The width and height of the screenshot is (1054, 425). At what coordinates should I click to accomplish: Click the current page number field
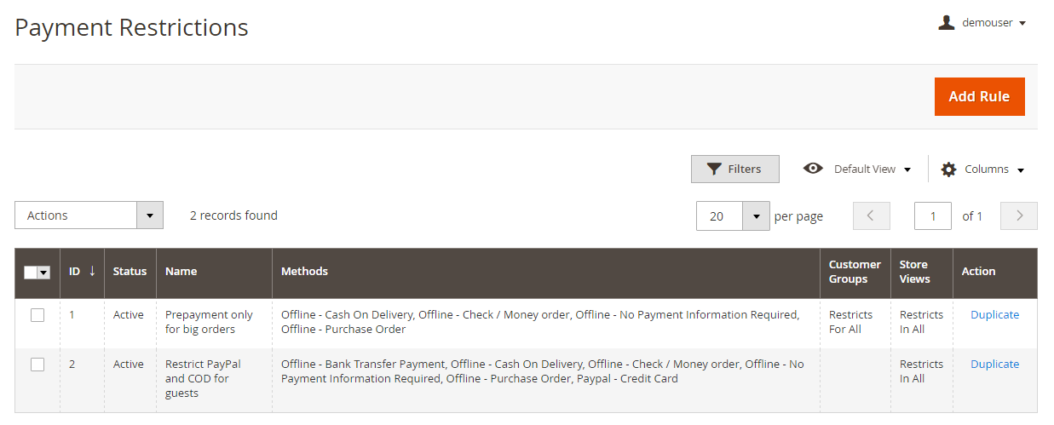click(x=932, y=215)
